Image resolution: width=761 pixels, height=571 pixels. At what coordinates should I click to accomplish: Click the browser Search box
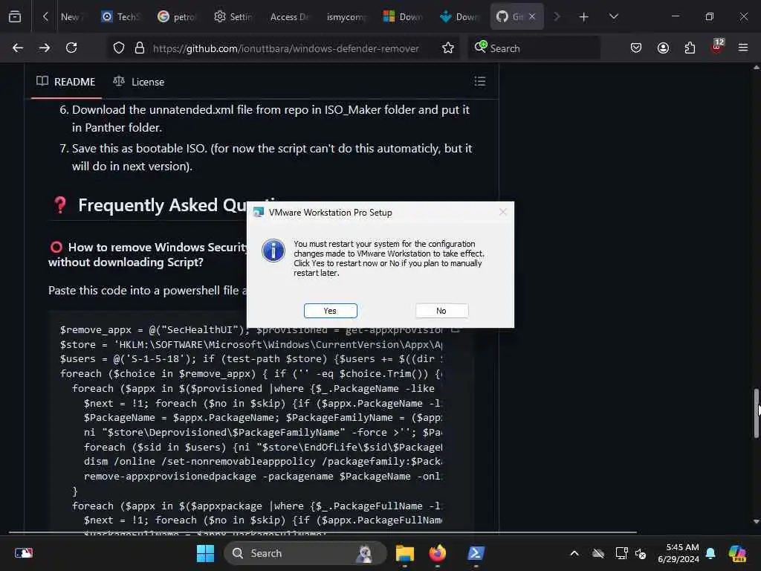534,48
